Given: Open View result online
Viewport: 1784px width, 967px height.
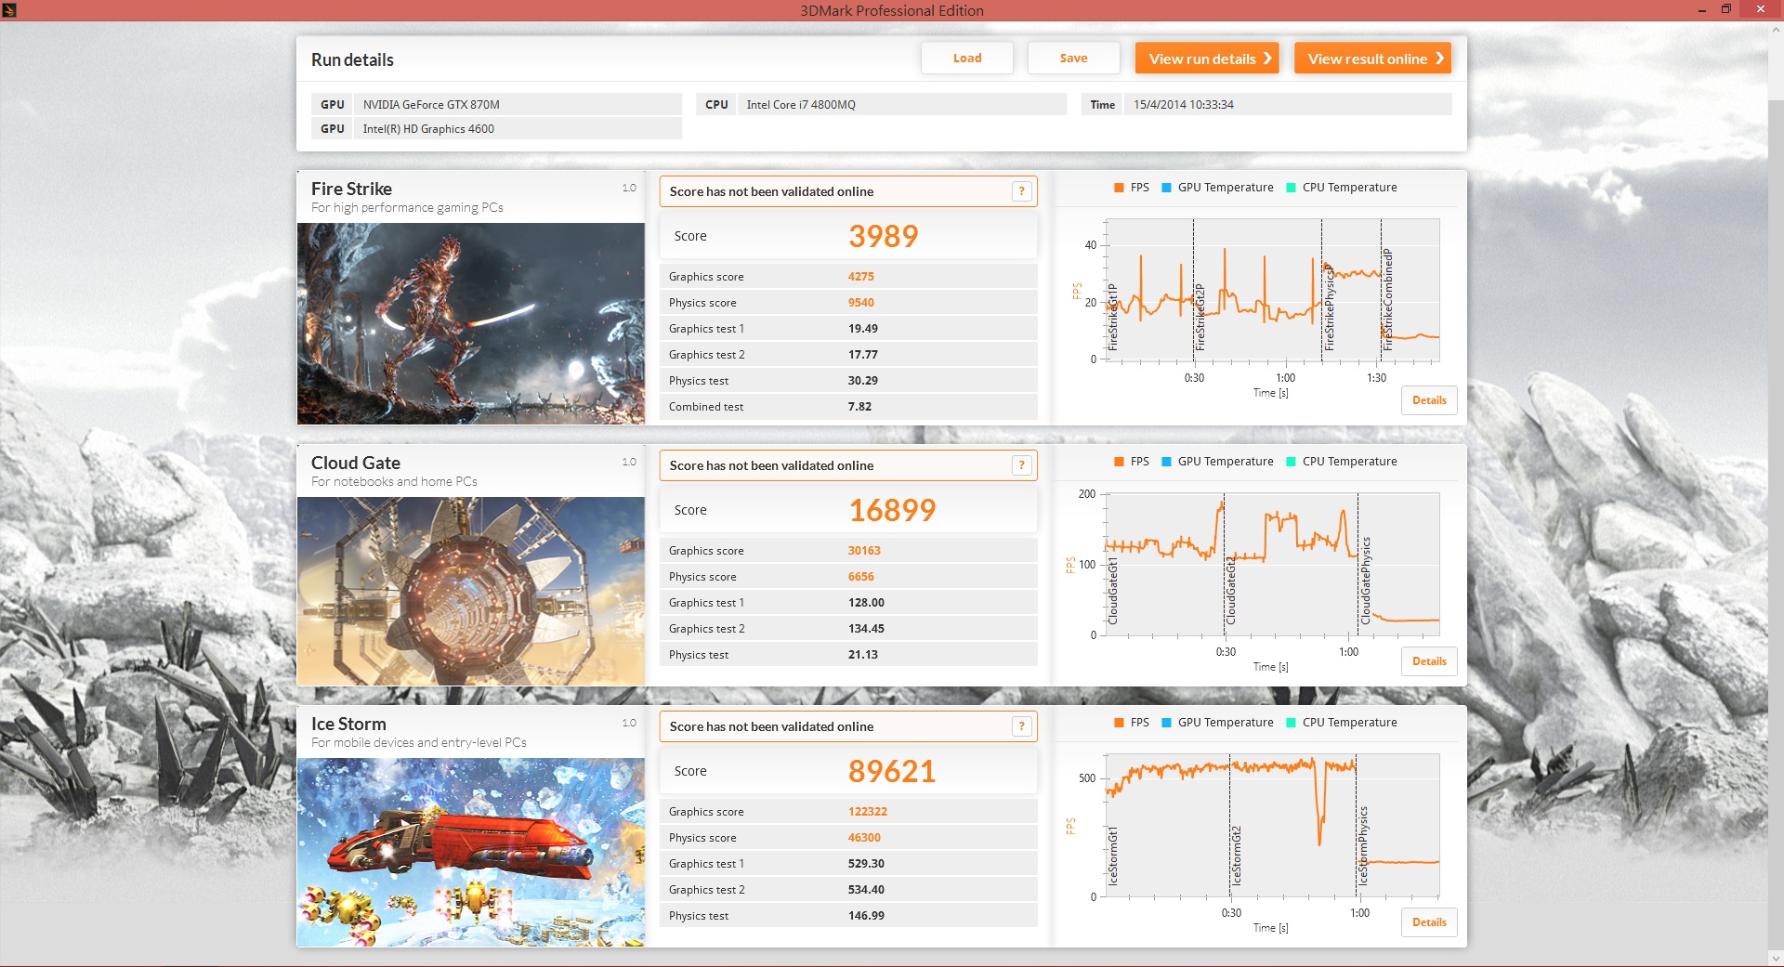Looking at the screenshot, I should click(1372, 58).
